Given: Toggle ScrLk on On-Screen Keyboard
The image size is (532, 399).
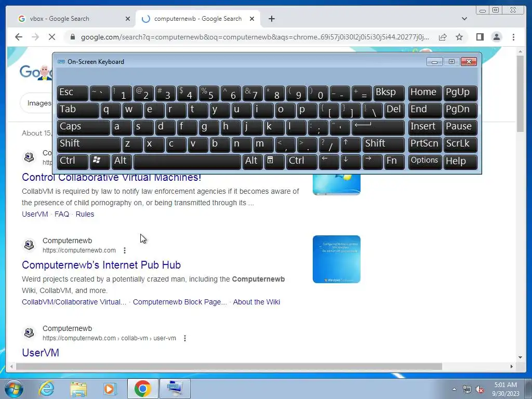Looking at the screenshot, I should [460, 144].
